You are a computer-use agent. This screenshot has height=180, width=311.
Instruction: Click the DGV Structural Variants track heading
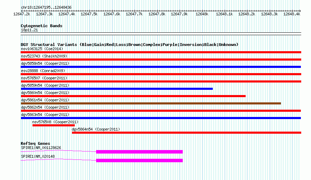pyautogui.click(x=129, y=45)
